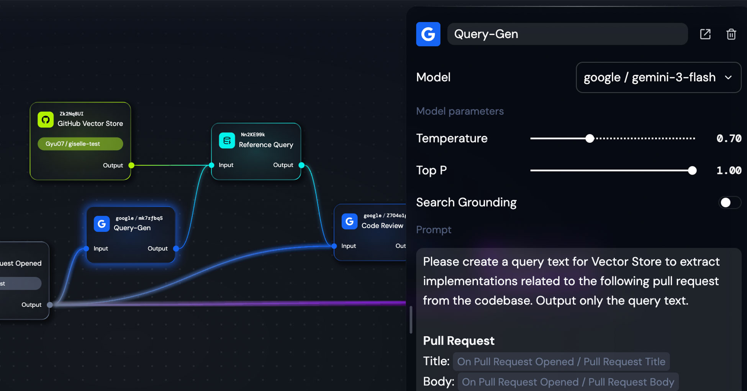Select the database icon on the Reference Query node
747x391 pixels.
[227, 140]
